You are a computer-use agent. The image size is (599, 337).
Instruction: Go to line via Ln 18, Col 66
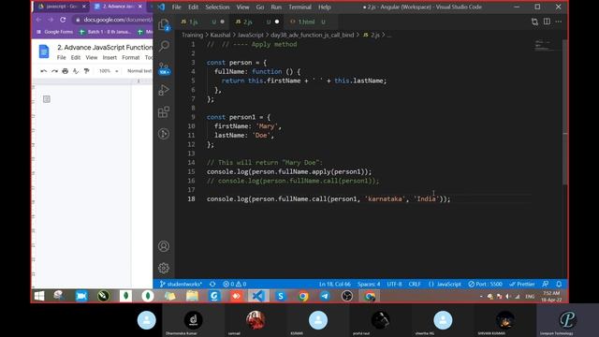[335, 284]
